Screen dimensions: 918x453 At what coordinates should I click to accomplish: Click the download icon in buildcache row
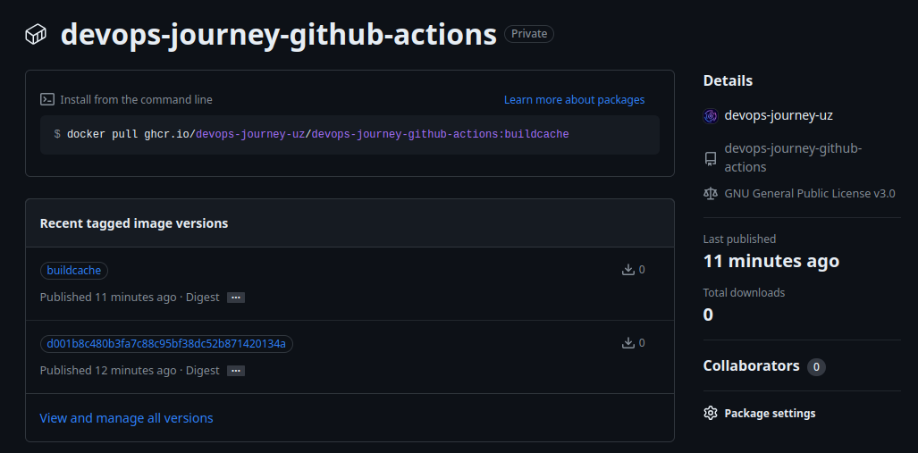pyautogui.click(x=628, y=270)
